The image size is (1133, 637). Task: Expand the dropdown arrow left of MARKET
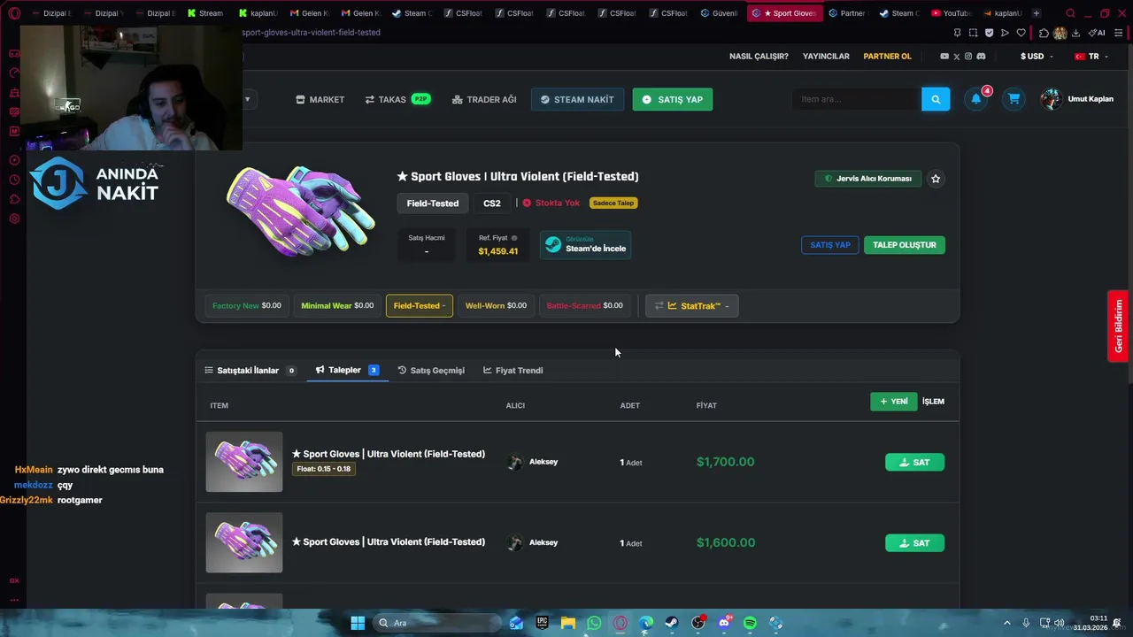click(x=247, y=99)
